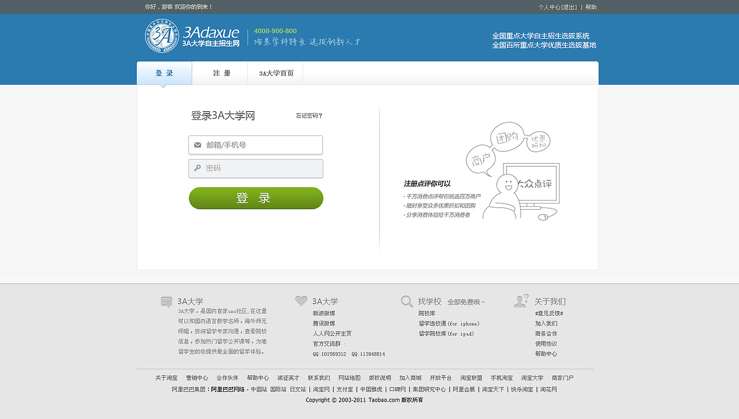The width and height of the screenshot is (739, 419).
Task: Switch to the 登录 tab
Action: coord(164,73)
